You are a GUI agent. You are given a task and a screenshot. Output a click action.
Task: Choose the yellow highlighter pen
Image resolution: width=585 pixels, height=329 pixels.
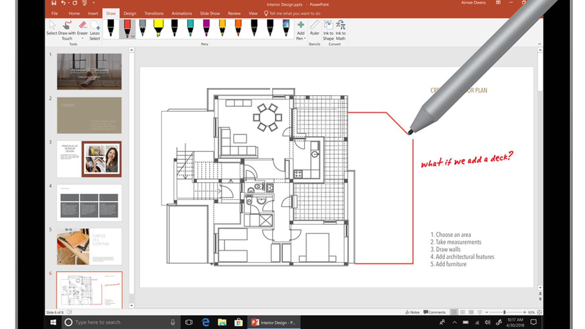click(158, 28)
